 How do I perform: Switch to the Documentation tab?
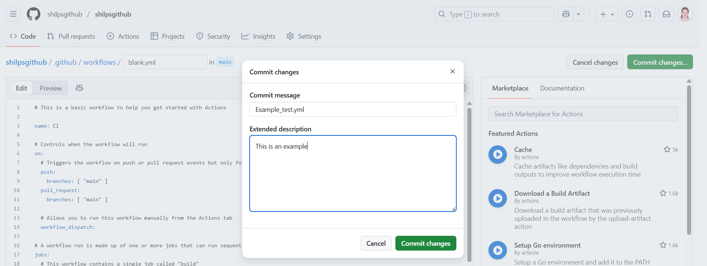(562, 88)
